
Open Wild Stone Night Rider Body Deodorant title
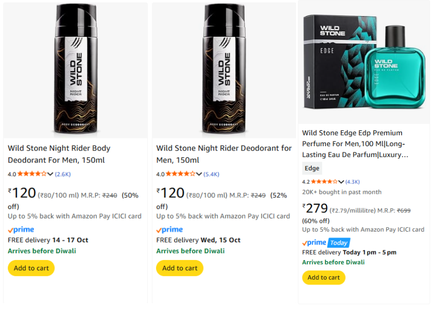[59, 154]
